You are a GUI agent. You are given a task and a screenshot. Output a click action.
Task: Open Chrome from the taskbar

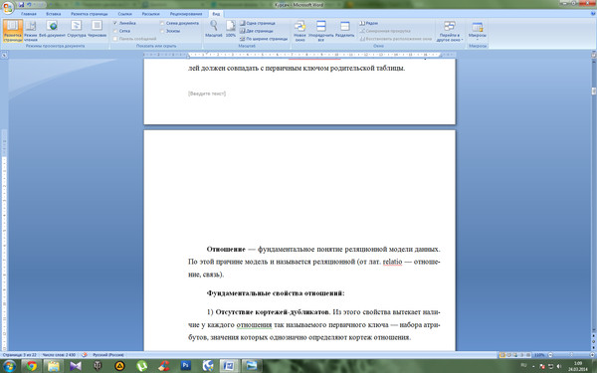point(32,366)
